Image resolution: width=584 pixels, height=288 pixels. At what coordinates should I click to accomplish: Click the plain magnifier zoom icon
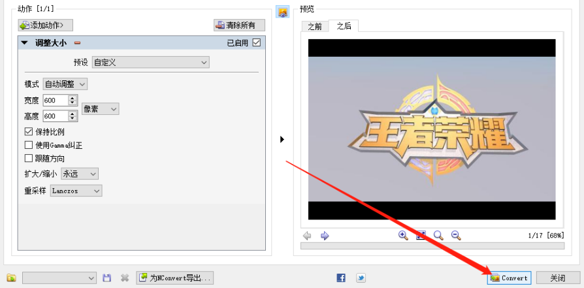click(x=439, y=236)
